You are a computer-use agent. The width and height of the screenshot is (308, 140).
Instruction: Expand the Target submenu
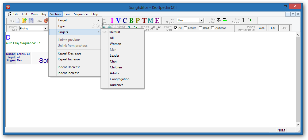pyautogui.click(x=75, y=20)
